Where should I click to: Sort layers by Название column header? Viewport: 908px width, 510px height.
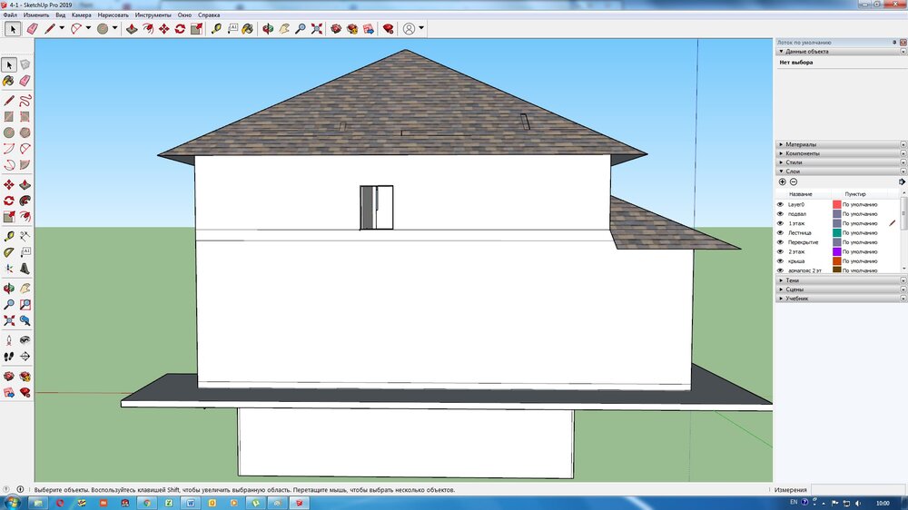pyautogui.click(x=801, y=194)
